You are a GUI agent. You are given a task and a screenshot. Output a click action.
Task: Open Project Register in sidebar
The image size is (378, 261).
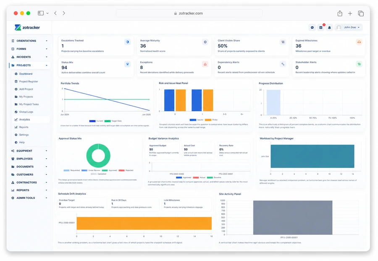point(29,81)
